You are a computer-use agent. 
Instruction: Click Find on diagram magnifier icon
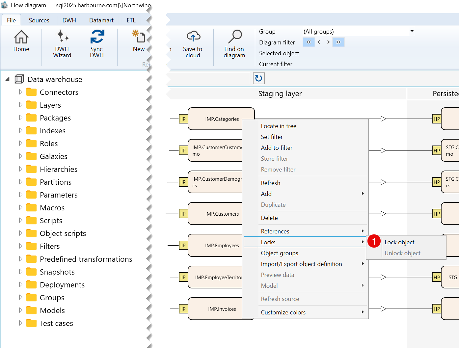(x=235, y=36)
